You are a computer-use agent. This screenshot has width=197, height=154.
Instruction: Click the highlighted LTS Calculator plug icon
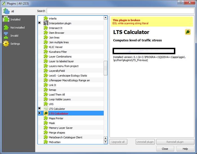pyautogui.click(x=46, y=113)
